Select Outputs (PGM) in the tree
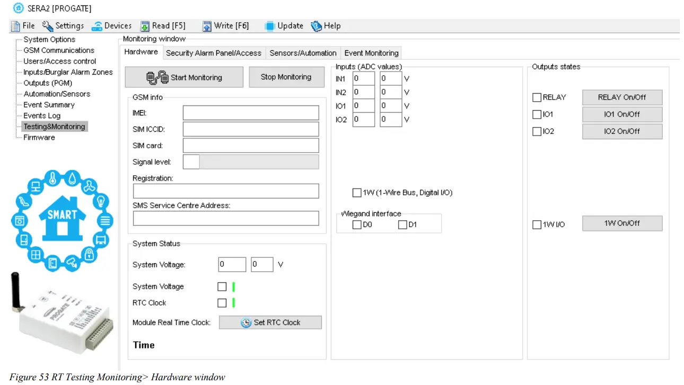 click(48, 83)
